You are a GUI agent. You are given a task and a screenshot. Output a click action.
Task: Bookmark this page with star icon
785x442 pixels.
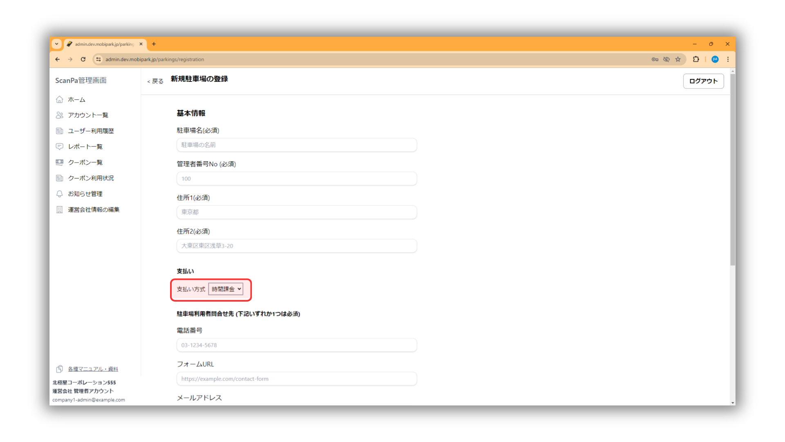pos(678,59)
